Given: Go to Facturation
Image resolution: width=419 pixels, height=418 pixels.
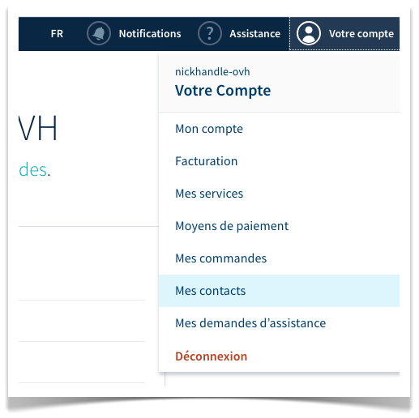Looking at the screenshot, I should (279, 161).
